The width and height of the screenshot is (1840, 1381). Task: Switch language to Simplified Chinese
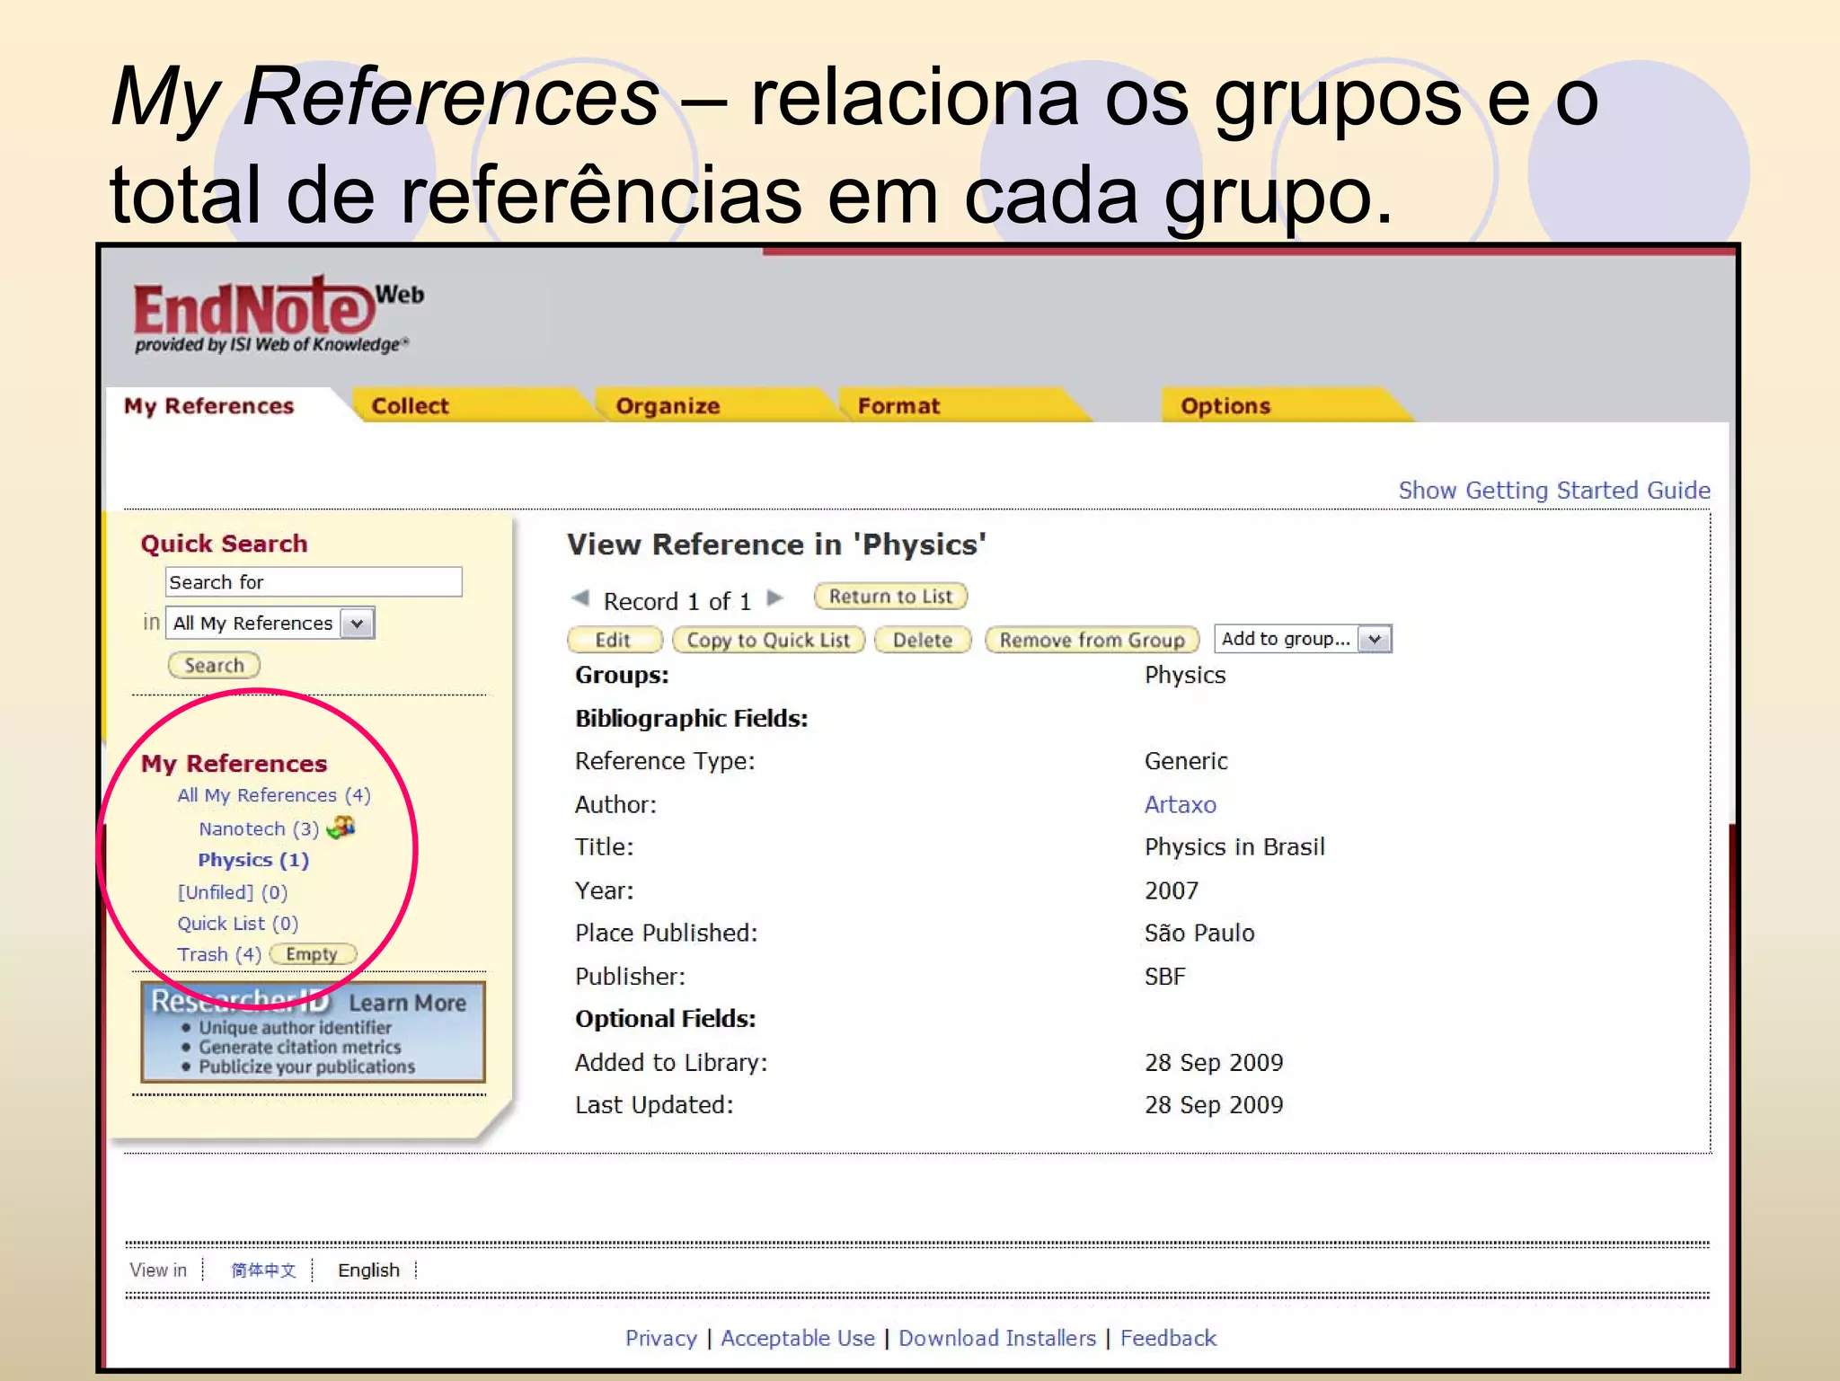click(263, 1270)
